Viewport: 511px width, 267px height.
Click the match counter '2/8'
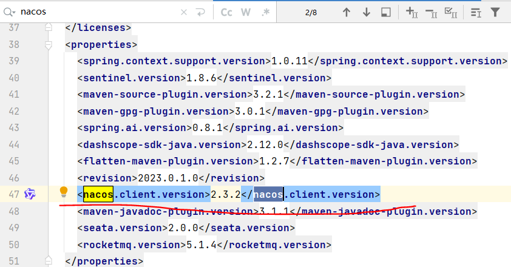coord(311,12)
